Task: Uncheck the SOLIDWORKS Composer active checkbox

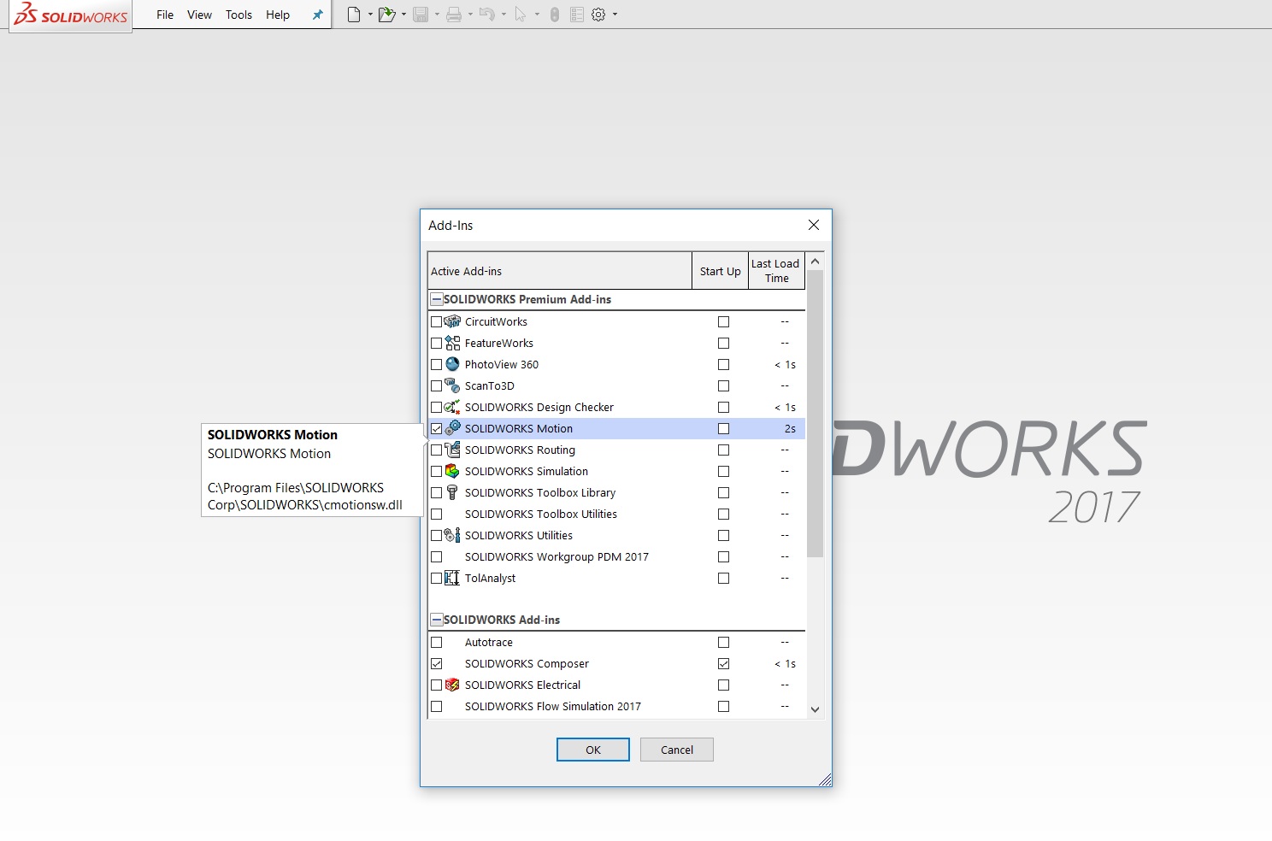Action: 437,664
